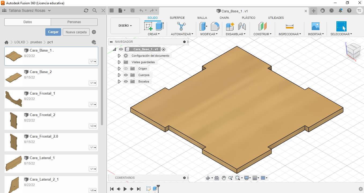Open the Measure tool under Inspeccionar
364x193 pixels.
pos(289,26)
